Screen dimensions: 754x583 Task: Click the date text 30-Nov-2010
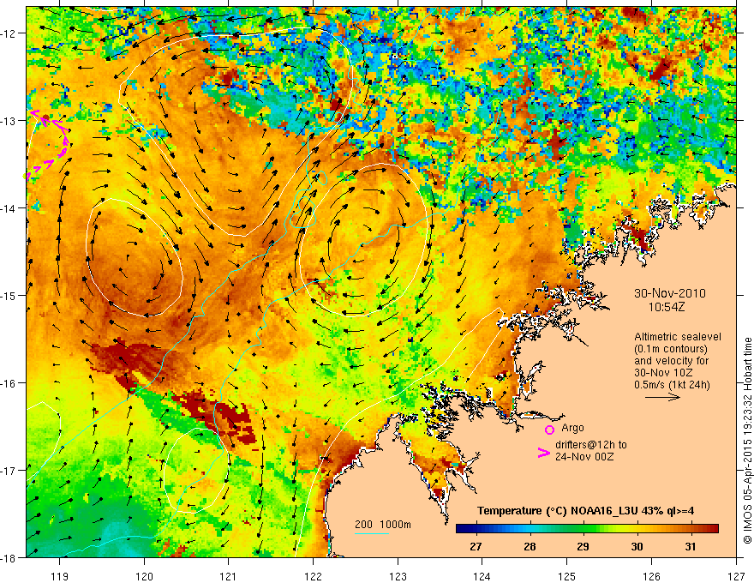[670, 293]
